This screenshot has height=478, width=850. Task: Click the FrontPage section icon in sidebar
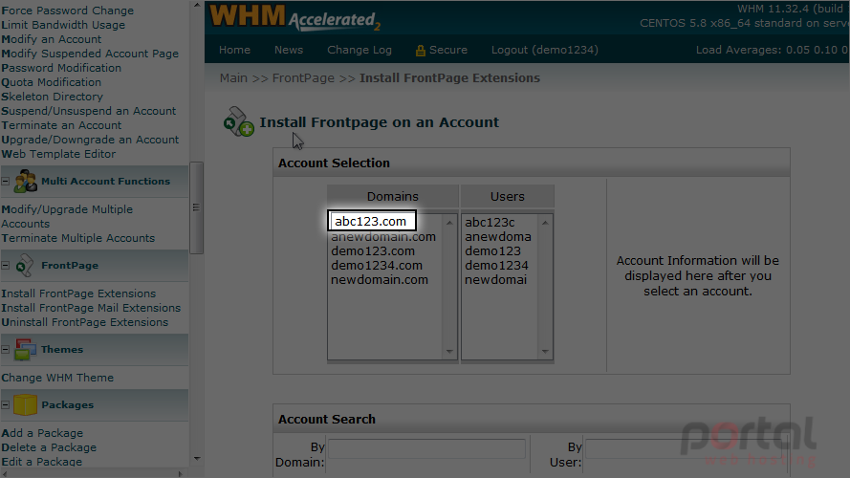coord(25,265)
